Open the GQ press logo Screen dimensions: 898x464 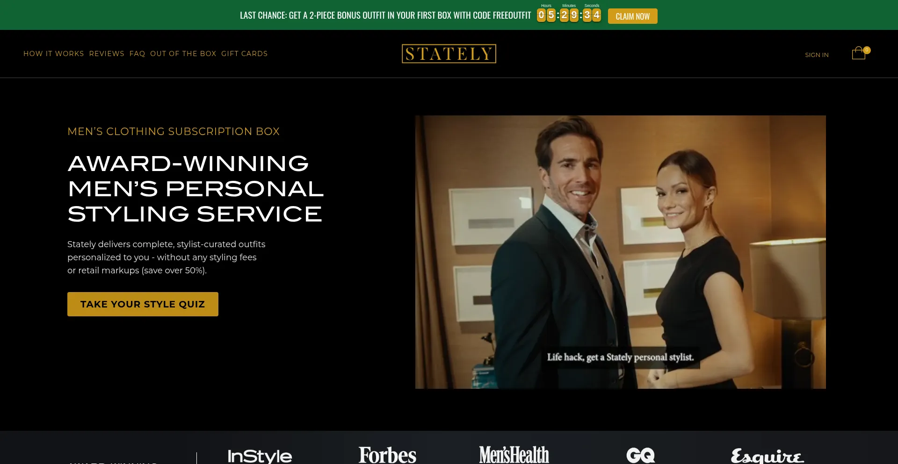[641, 456]
